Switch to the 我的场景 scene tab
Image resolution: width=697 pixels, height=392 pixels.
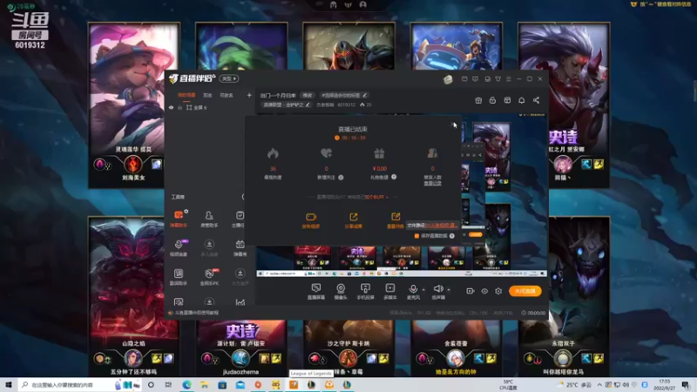pyautogui.click(x=186, y=95)
